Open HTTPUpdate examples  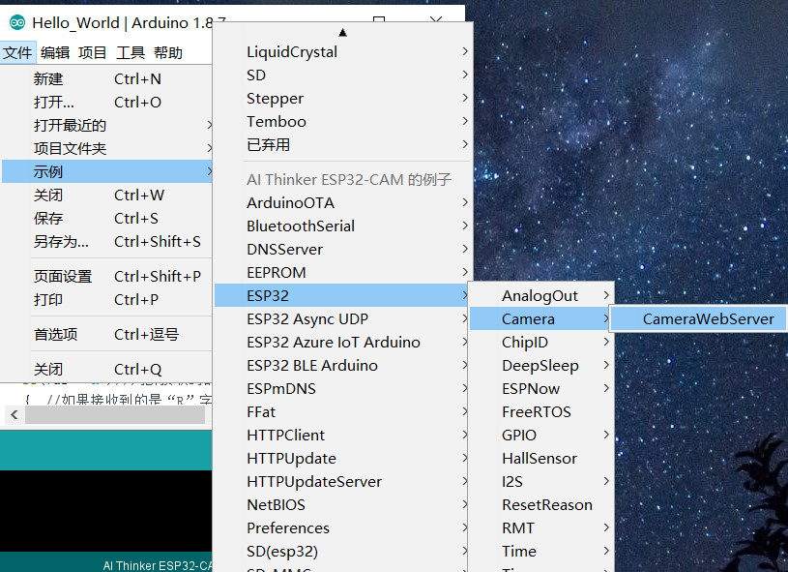(341, 459)
